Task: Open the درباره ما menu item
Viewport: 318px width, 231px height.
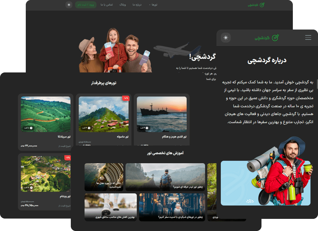Action: 137,5
